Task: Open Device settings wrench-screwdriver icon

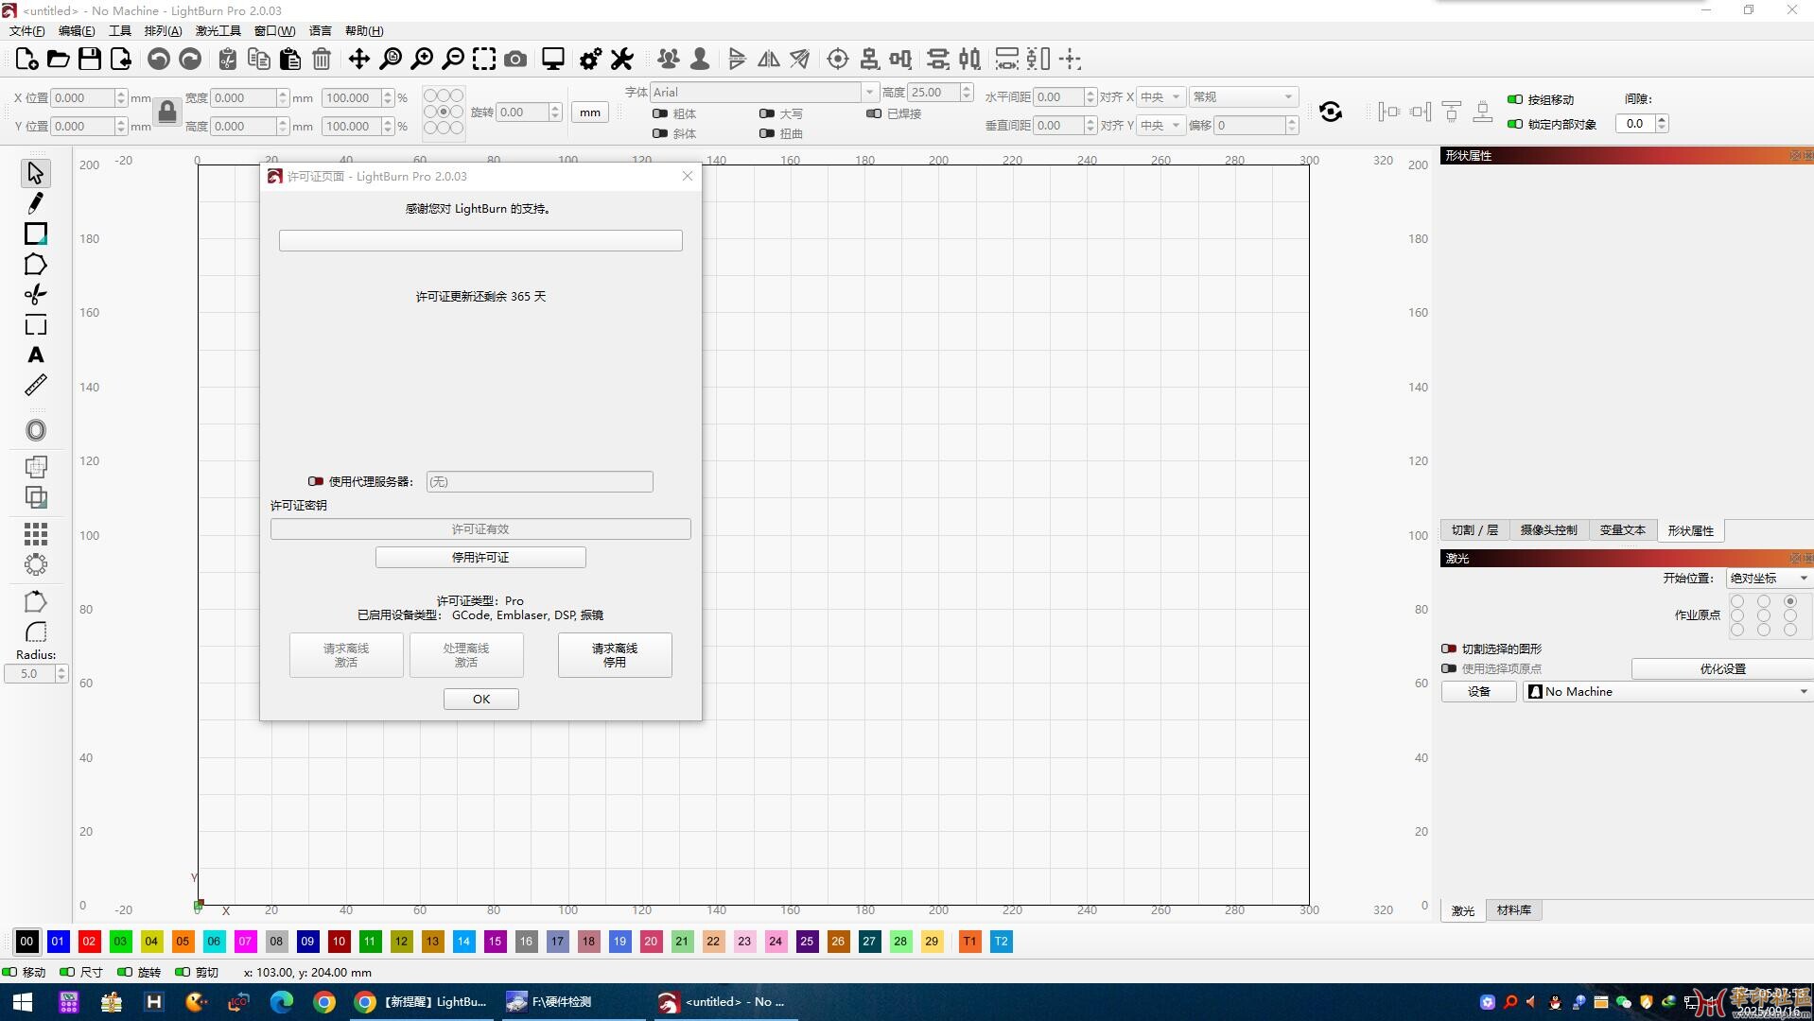Action: click(621, 60)
